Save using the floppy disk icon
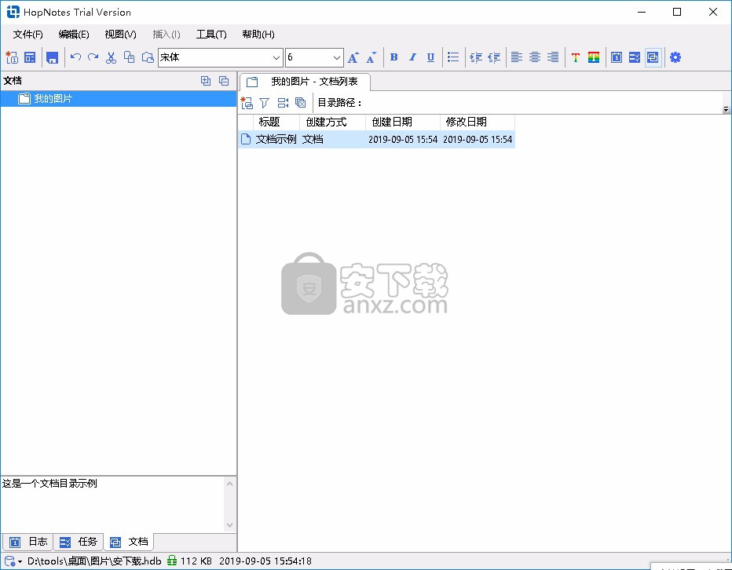732x570 pixels. [52, 57]
